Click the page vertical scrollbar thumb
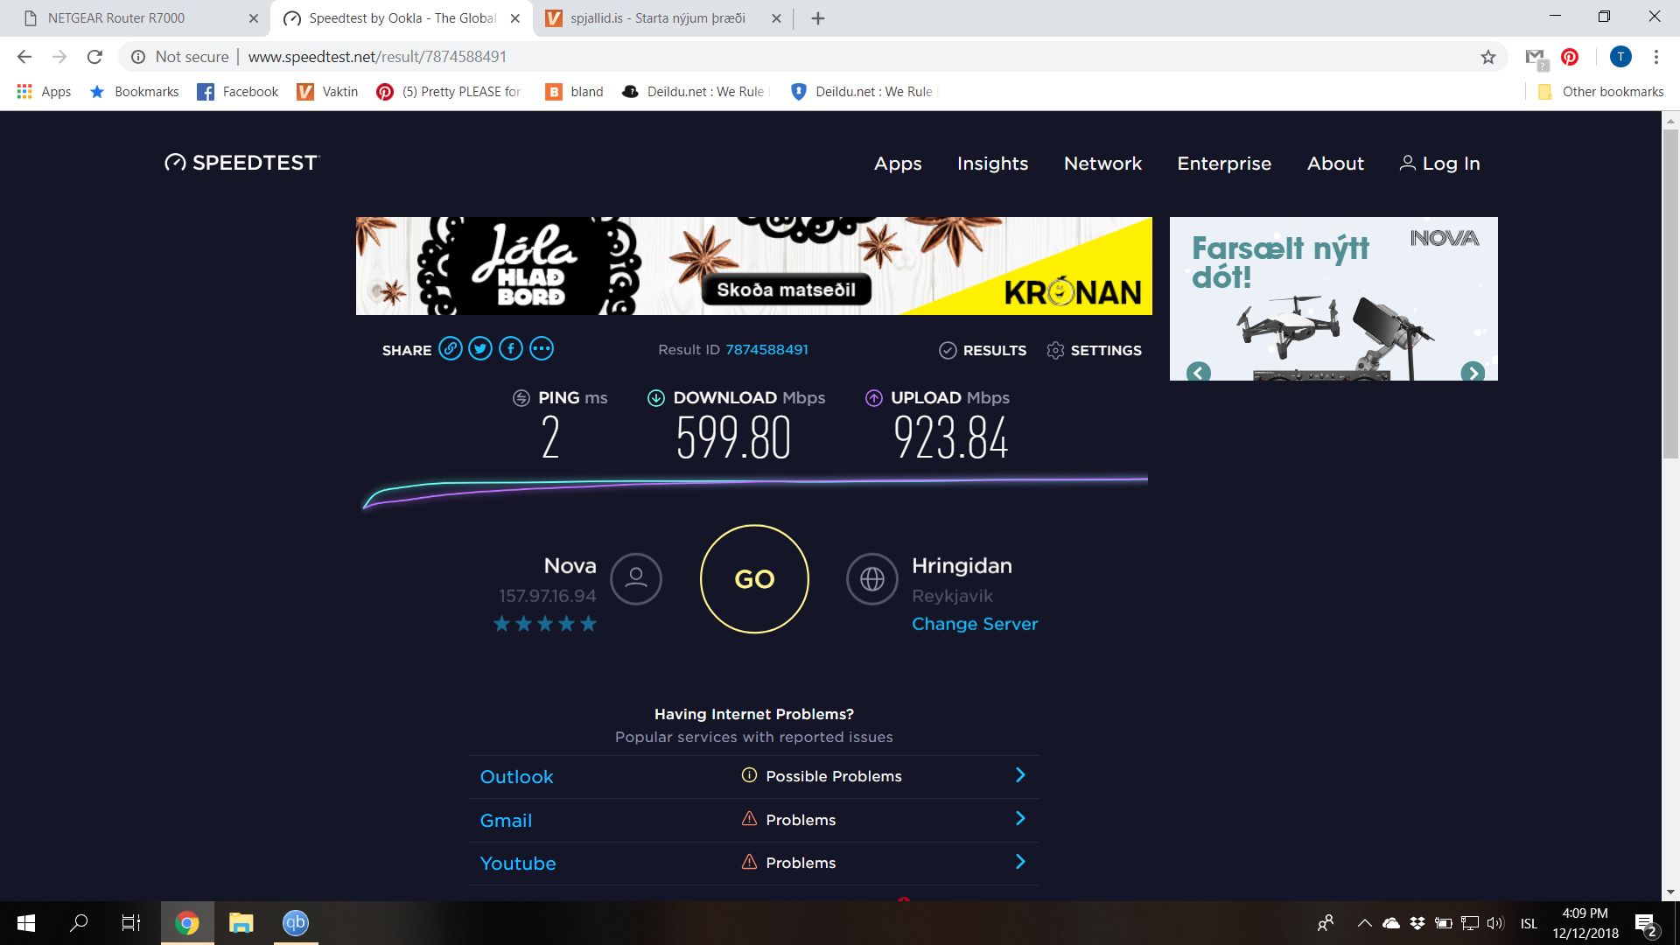1680x945 pixels. [x=1670, y=293]
